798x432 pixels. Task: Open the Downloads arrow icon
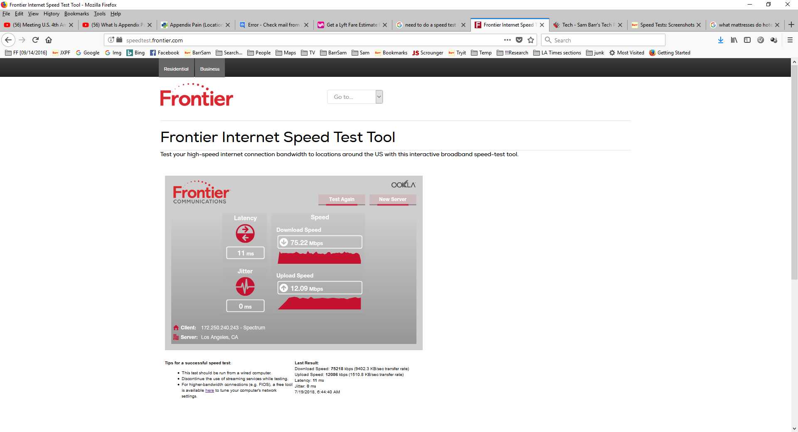coord(721,40)
